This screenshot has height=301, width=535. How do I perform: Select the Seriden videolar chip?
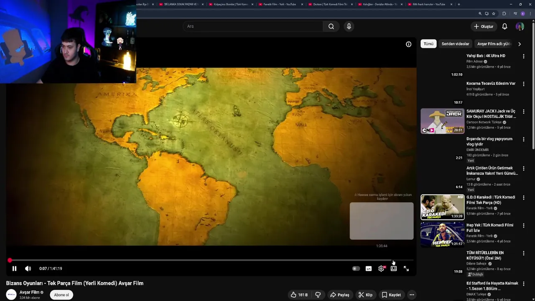(455, 44)
